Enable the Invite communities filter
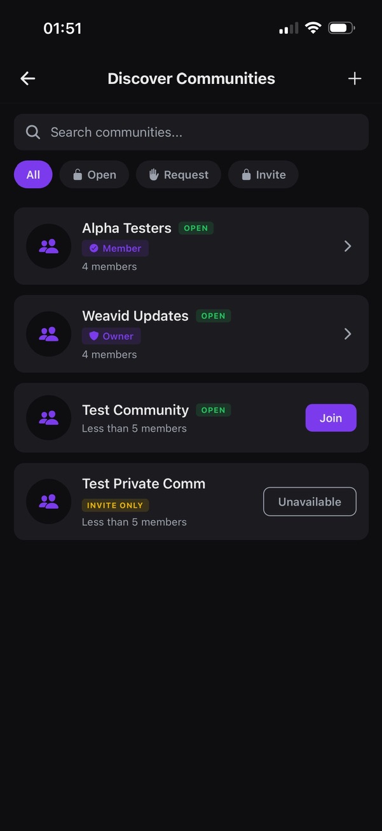The image size is (382, 831). tap(263, 174)
